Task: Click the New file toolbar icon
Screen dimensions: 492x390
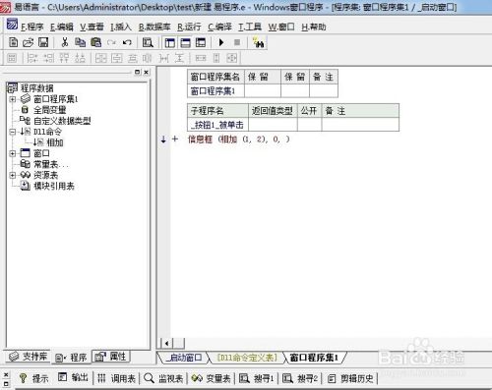Action: click(13, 42)
